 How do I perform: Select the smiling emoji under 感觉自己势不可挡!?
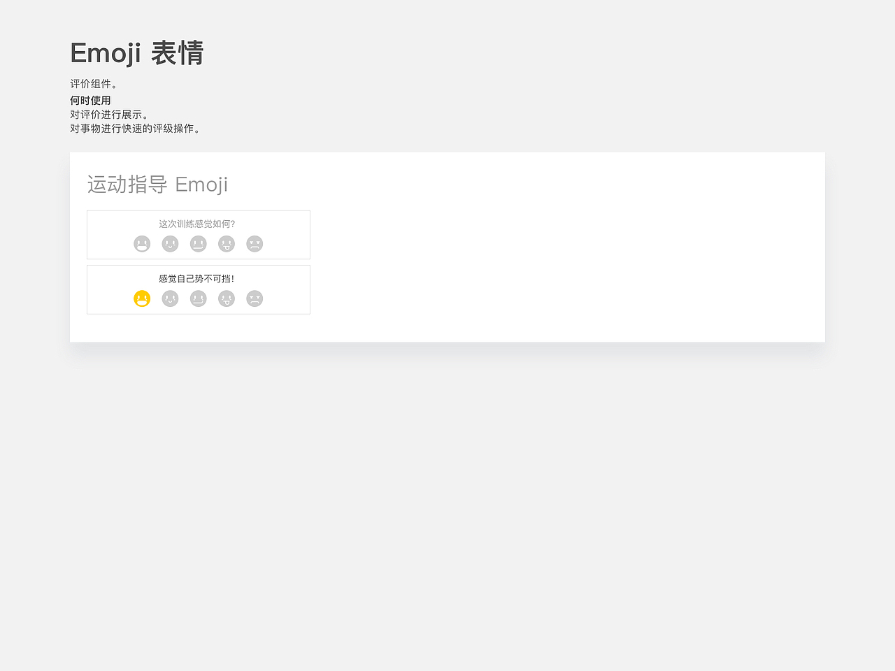coord(170,298)
